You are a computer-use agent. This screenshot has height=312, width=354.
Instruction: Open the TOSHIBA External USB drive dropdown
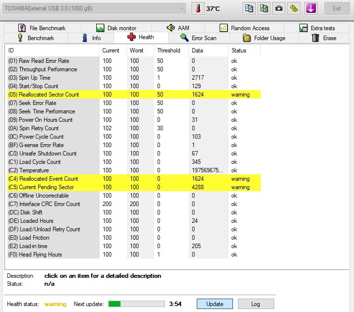click(94, 8)
